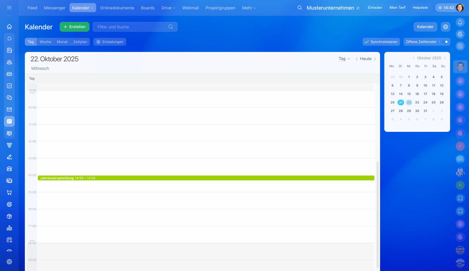Toggle the Synchronisieren checkmark button
This screenshot has width=469, height=271.
pos(381,42)
